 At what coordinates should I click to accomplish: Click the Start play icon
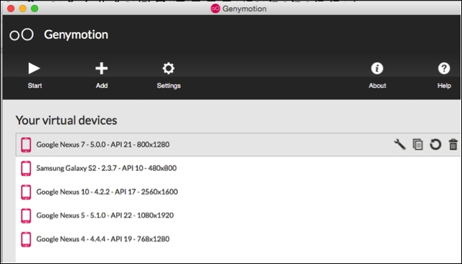[x=34, y=69]
